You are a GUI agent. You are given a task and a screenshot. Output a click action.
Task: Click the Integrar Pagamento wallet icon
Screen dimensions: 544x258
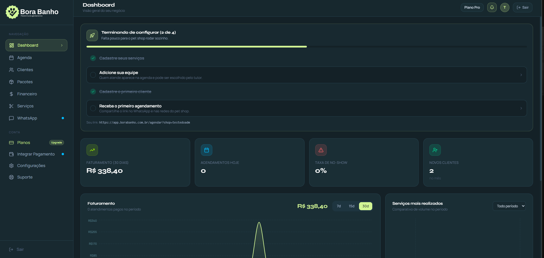click(x=12, y=154)
